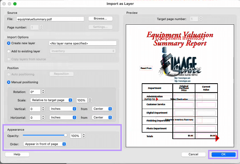The width and height of the screenshot is (240, 164).
Task: Increment the Target page number stepper
Action: click(x=200, y=18)
